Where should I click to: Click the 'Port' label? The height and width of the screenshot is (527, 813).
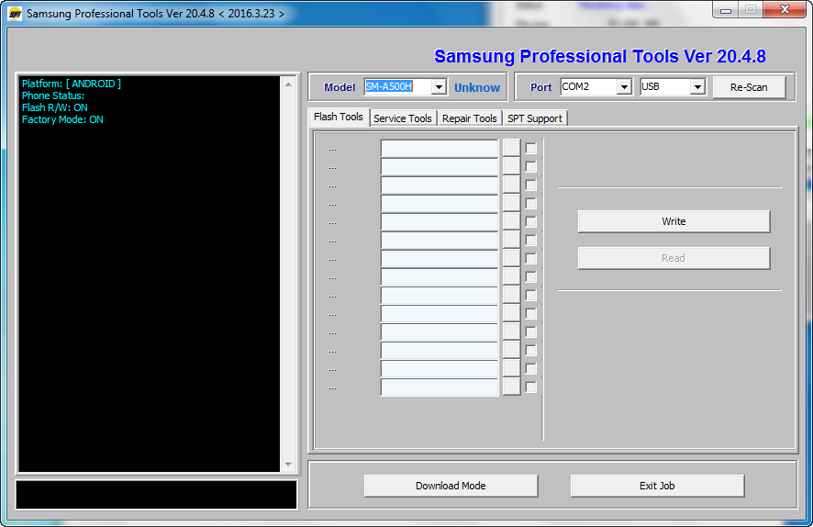(x=540, y=87)
